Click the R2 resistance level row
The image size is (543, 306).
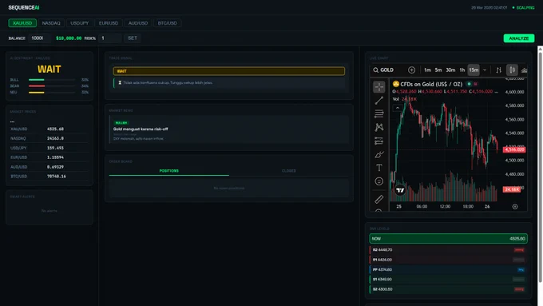(449, 250)
